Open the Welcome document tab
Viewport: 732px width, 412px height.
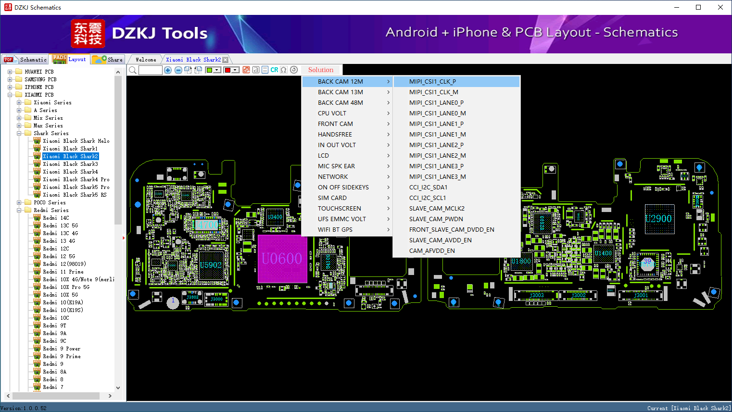pos(146,60)
